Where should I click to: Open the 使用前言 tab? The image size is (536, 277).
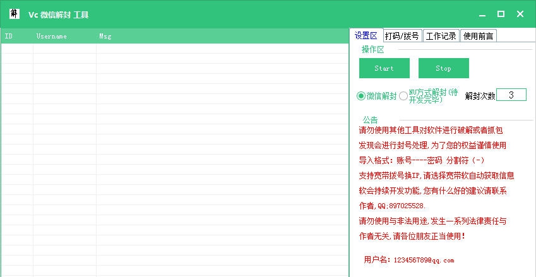[x=478, y=36]
